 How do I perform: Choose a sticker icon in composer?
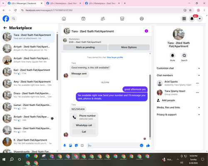(76, 145)
